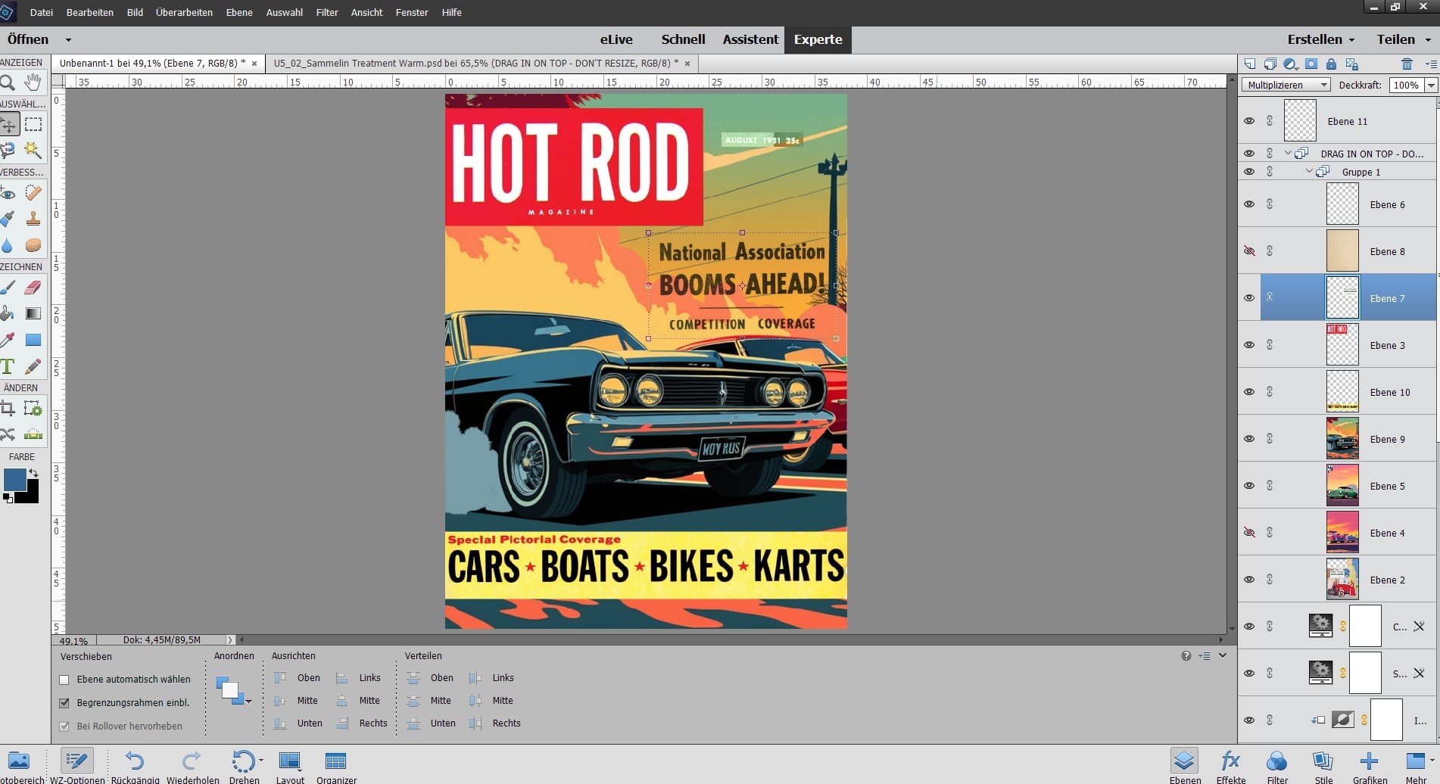Viewport: 1440px width, 784px height.
Task: Delete layer with trash icon
Action: point(1407,64)
